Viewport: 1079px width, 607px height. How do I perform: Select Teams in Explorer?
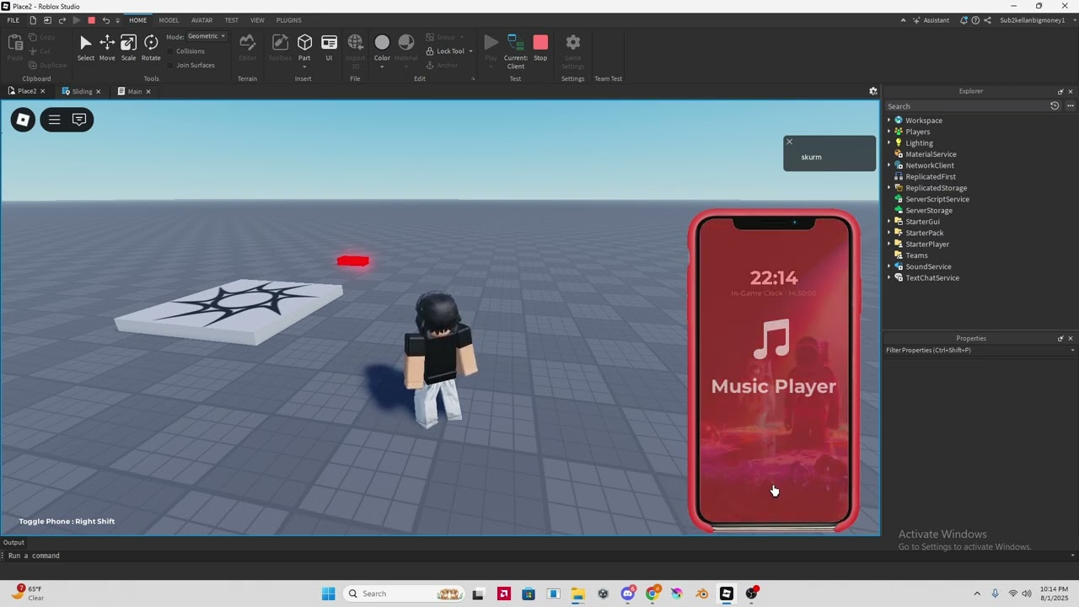(x=916, y=255)
